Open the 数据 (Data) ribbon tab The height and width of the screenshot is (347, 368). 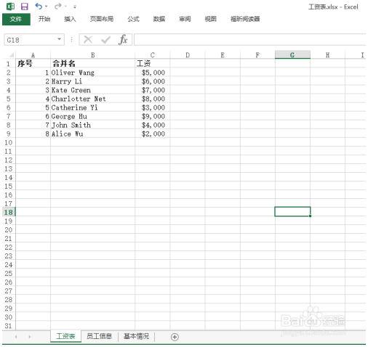tap(159, 19)
